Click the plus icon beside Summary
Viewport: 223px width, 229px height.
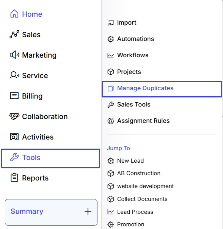[88, 212]
